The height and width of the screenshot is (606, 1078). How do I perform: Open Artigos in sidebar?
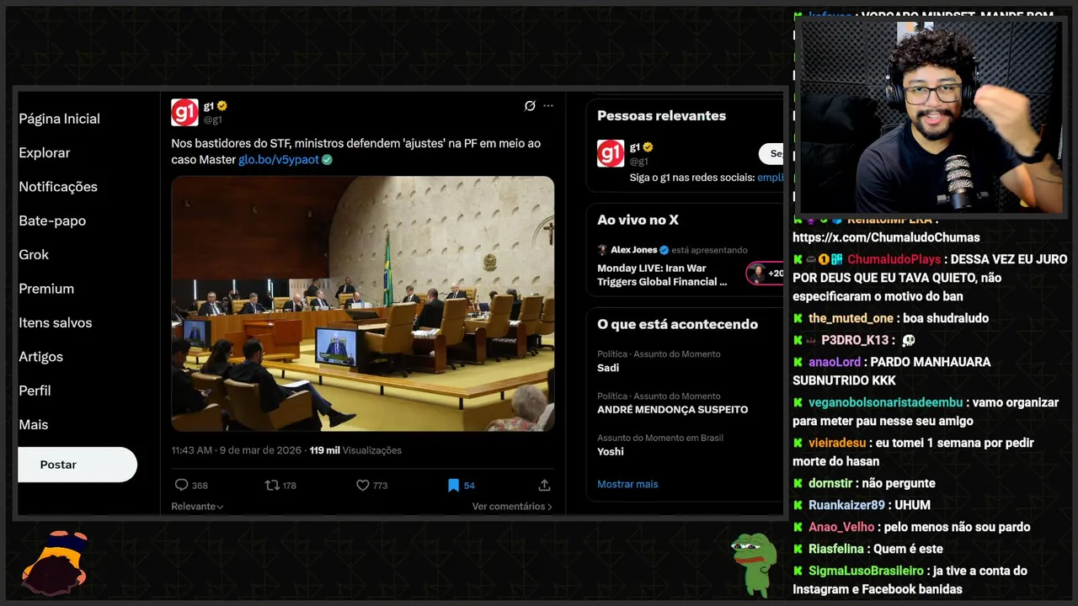coord(41,357)
